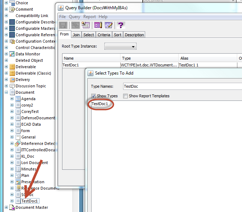Select the TestDoc1 row in From table
242x212 pixels.
(152, 65)
